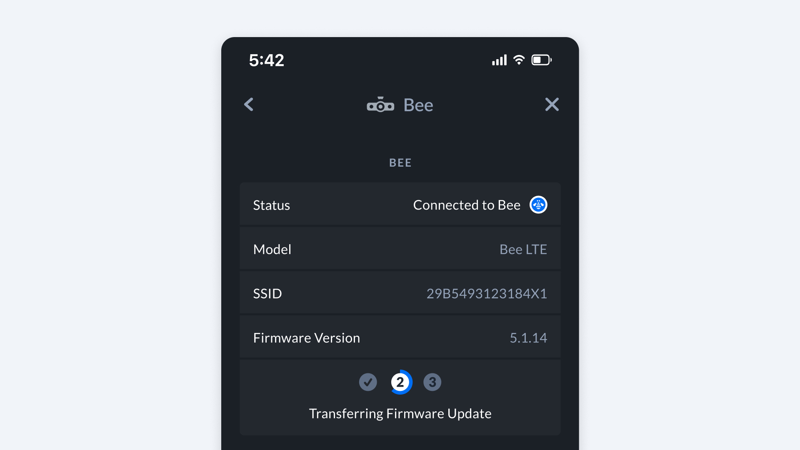Tap the Wi-Fi status icon
Viewport: 800px width, 450px height.
point(519,60)
